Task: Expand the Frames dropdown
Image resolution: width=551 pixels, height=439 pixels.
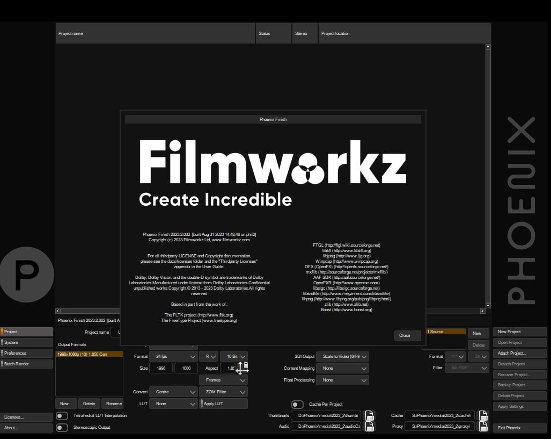Action: (x=224, y=380)
